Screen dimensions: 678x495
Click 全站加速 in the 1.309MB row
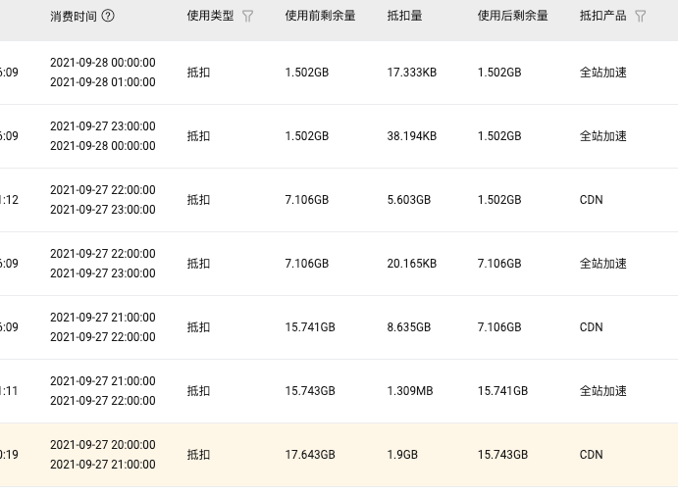[602, 391]
